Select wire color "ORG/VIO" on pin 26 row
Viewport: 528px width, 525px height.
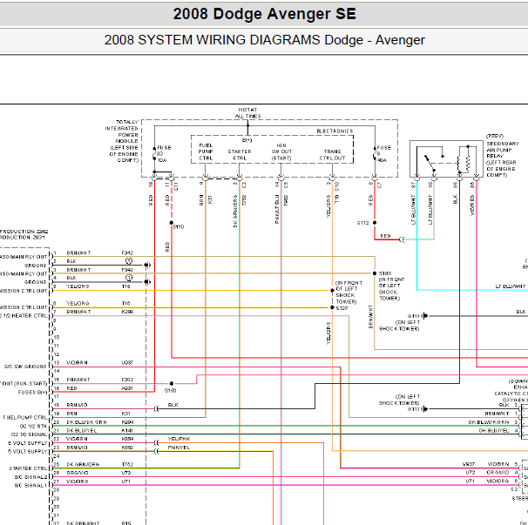[78, 473]
